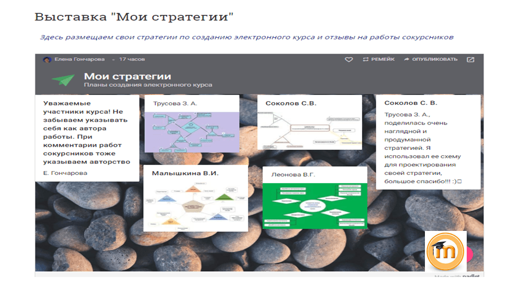Open Леонова В.Г. green diagram thumbnail
Screen dimensions: 508x286
click(x=315, y=206)
